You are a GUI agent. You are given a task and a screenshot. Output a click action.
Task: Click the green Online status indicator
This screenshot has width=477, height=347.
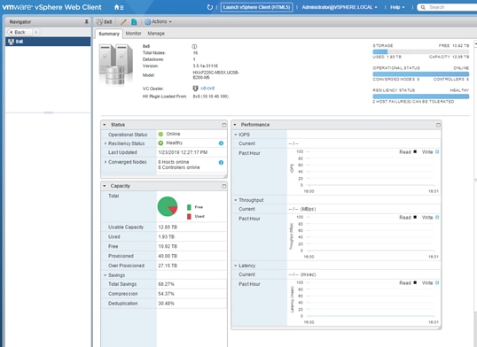(x=160, y=135)
